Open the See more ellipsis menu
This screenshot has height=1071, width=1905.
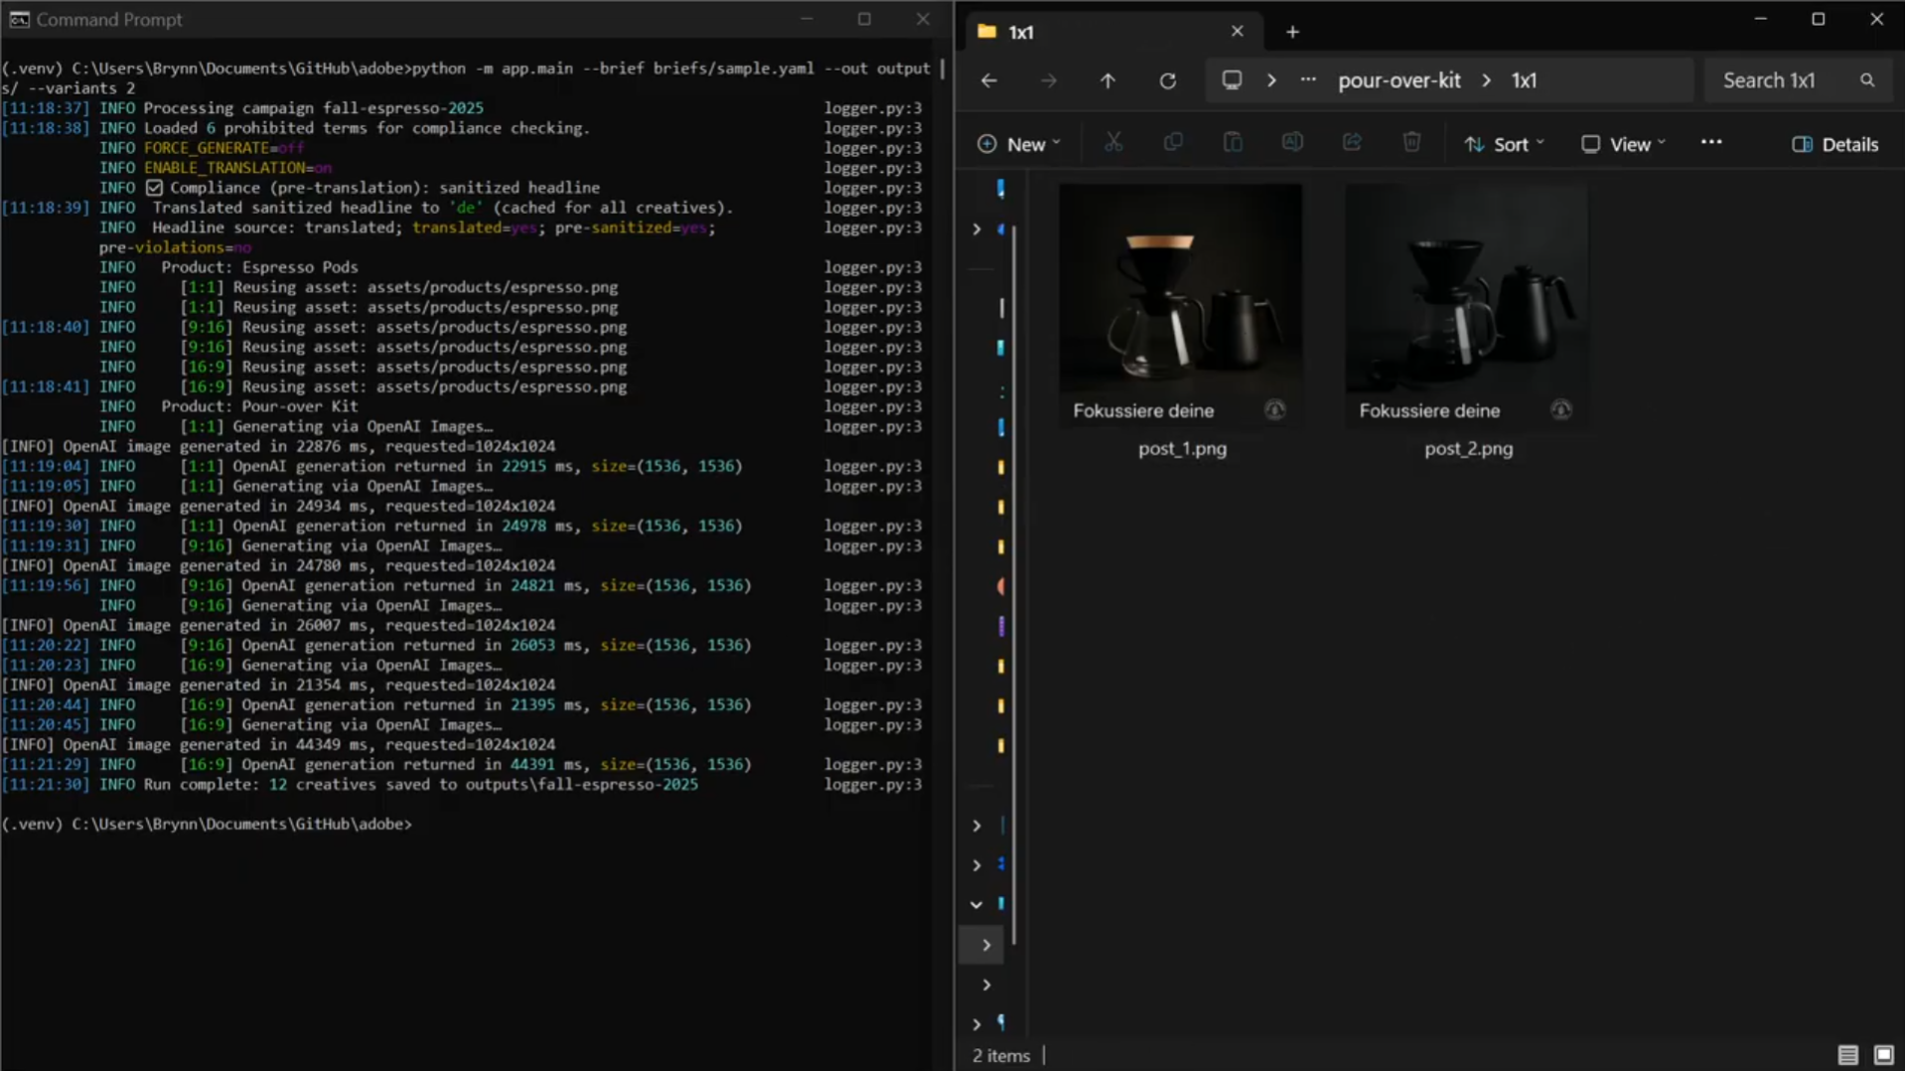(x=1710, y=143)
